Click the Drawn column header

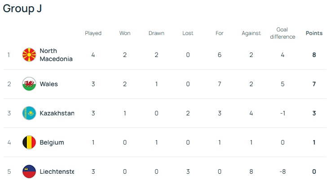point(156,33)
